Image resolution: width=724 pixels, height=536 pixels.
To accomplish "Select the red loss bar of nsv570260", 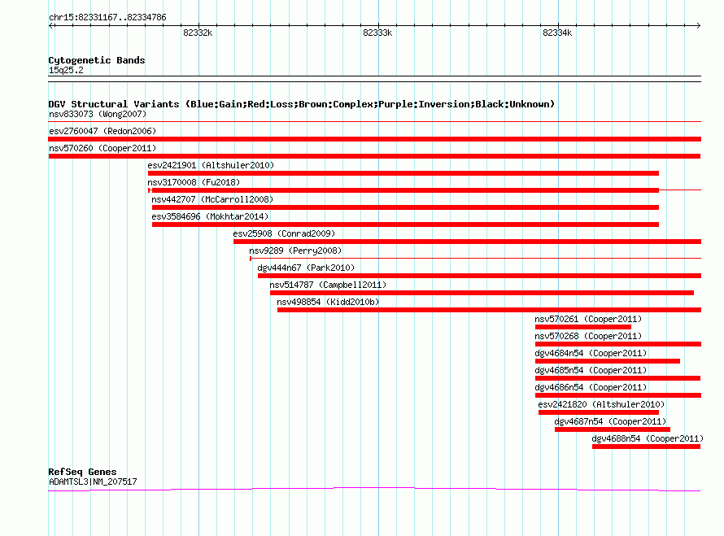I will point(374,156).
